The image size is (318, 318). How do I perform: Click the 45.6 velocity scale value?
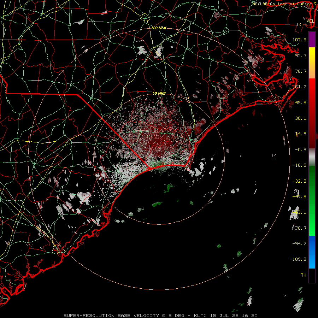tap(301, 102)
